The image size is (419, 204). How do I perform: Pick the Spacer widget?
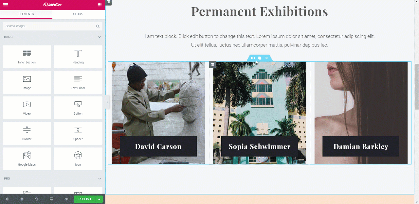[x=78, y=133]
